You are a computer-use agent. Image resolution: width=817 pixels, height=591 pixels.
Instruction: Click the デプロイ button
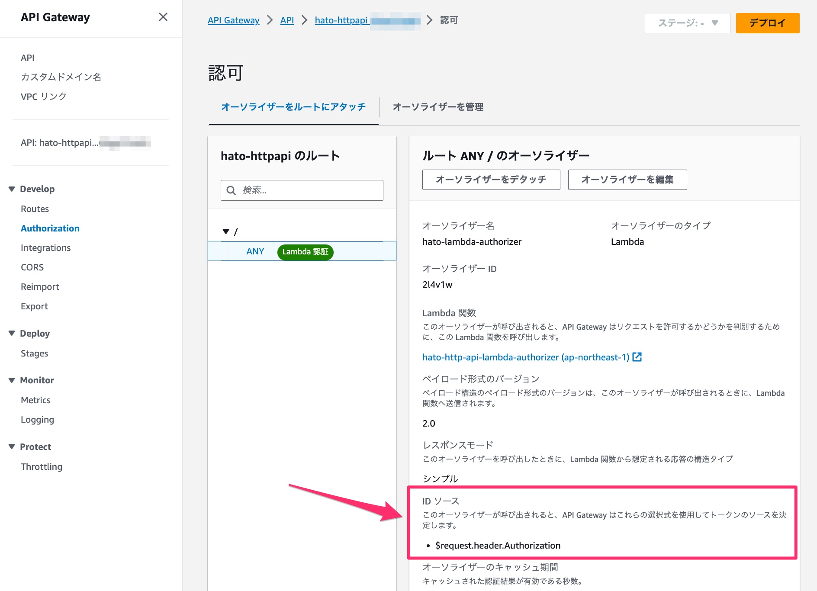pyautogui.click(x=767, y=22)
